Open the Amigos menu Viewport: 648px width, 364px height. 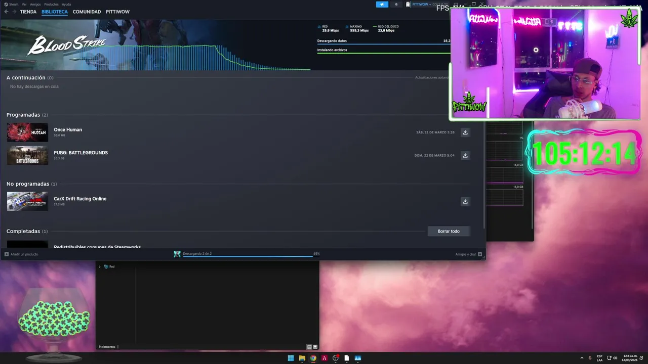click(35, 4)
